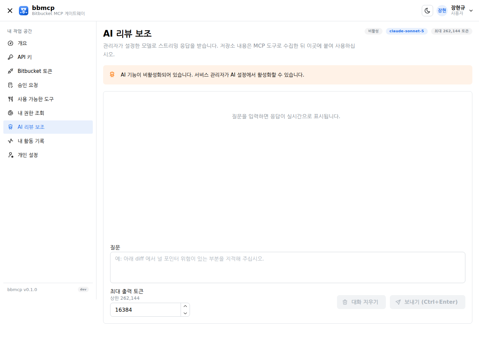Toggle dark mode with the moon icon
This screenshot has width=479, height=337.
click(427, 11)
